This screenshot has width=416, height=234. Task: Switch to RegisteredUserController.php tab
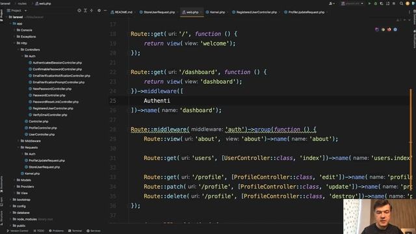[x=254, y=12]
